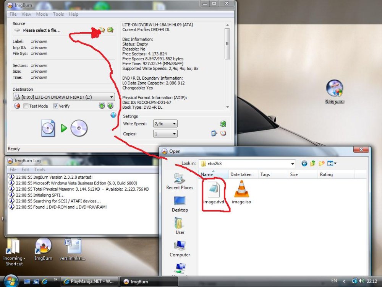Image resolution: width=382 pixels, height=287 pixels.
Task: Sort by the Date taken column
Action: [243, 174]
